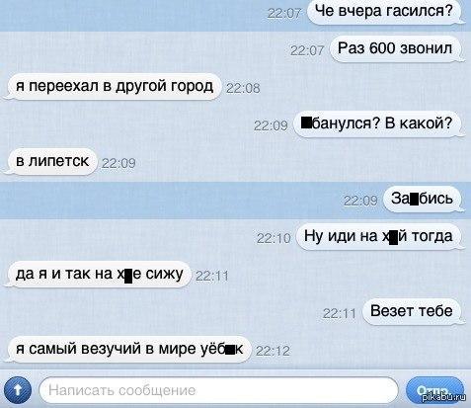Screen dimensions: 471x408
Task: Tap the blue send button
Action: click(x=434, y=390)
